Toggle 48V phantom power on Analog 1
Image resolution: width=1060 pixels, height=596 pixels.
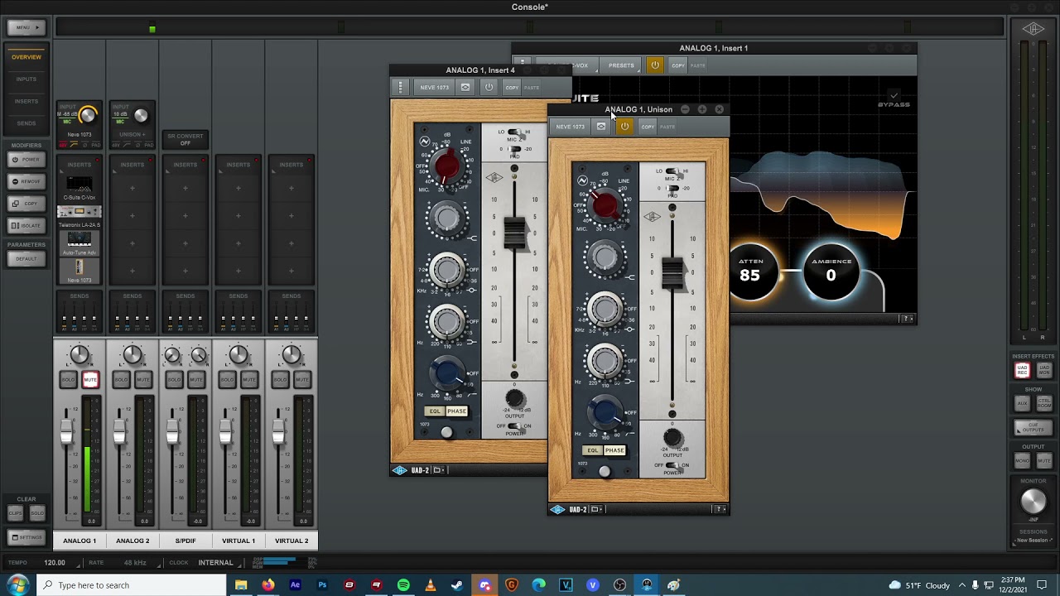(x=63, y=145)
